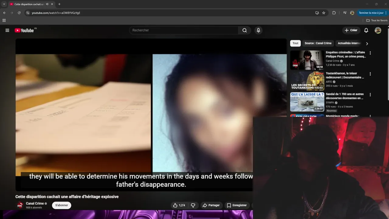Open the YouTube hamburger guide menu
This screenshot has width=389, height=219.
(7, 30)
